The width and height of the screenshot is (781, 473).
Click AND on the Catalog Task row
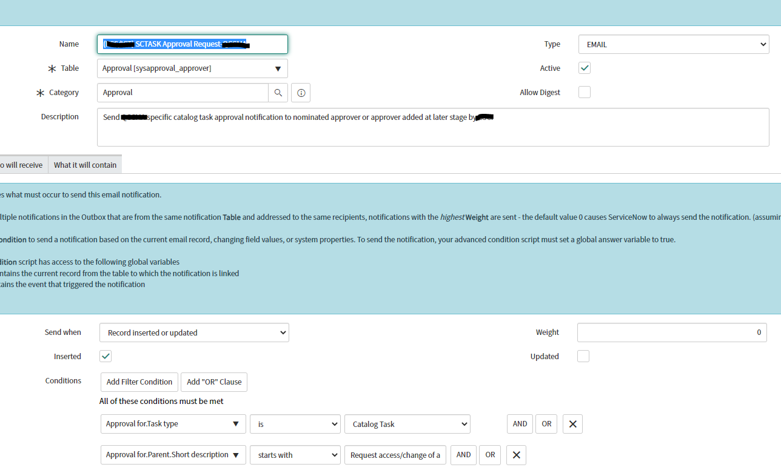tap(520, 424)
